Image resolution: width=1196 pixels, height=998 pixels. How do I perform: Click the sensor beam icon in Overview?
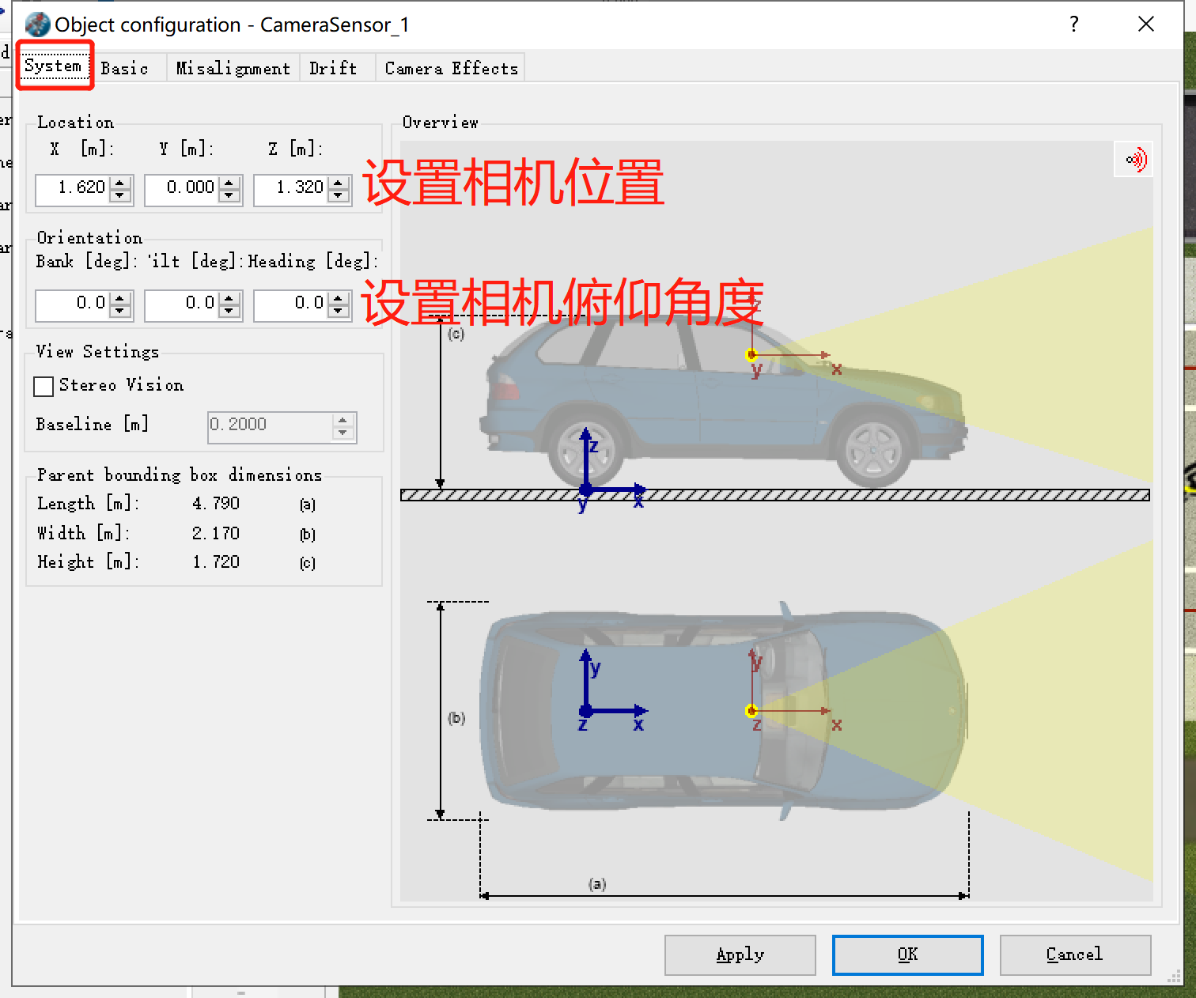1134,158
